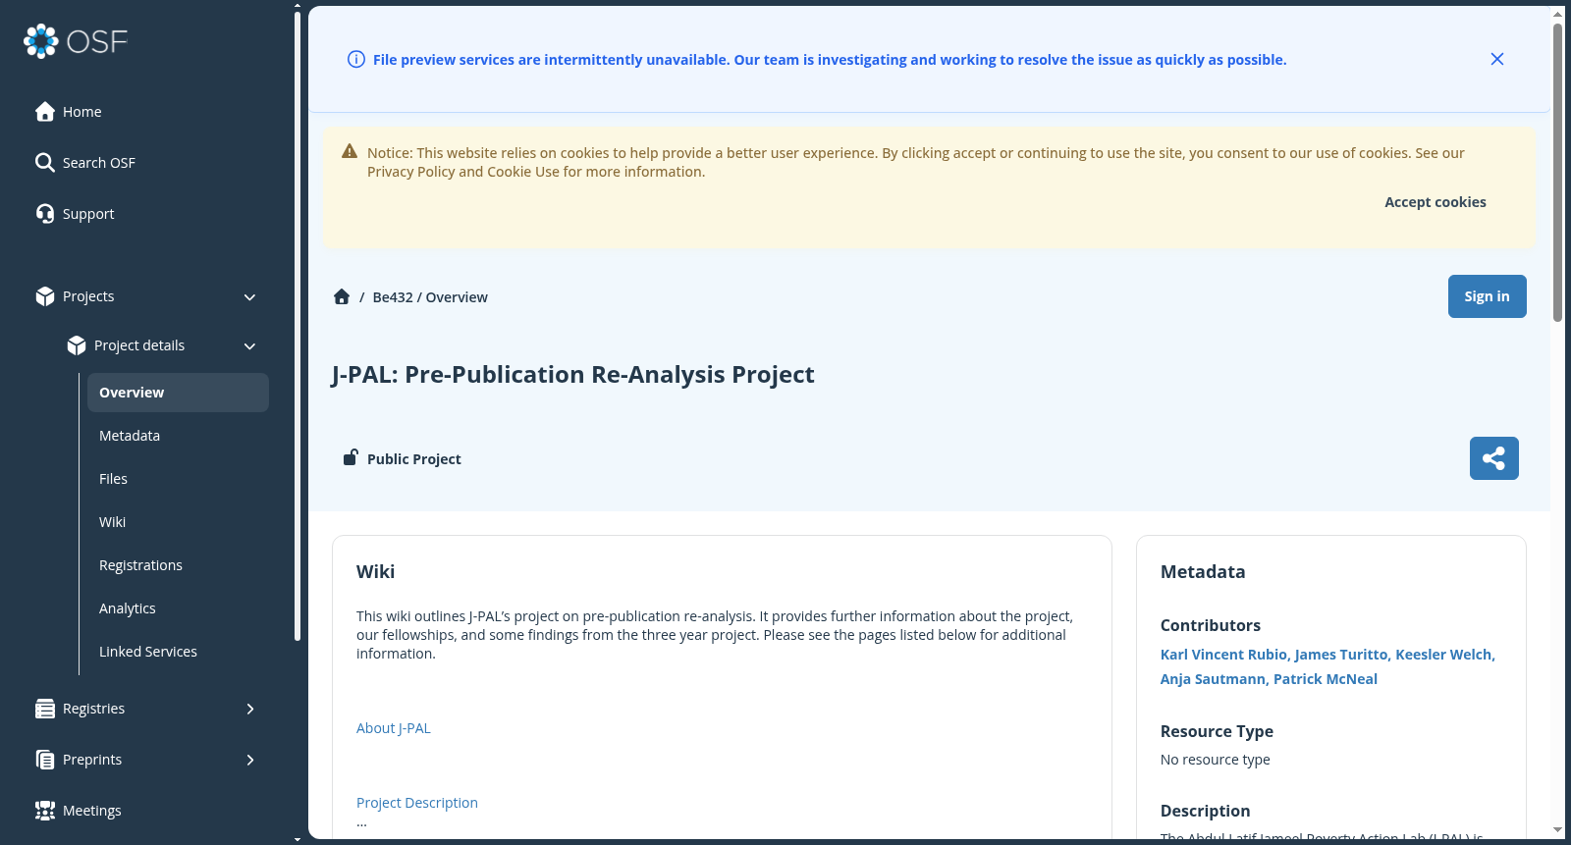Open contributor Keesler Welch

1443,655
